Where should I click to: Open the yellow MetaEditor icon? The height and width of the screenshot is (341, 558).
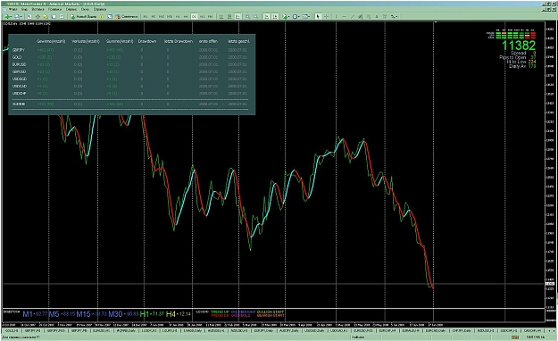pyautogui.click(x=102, y=16)
